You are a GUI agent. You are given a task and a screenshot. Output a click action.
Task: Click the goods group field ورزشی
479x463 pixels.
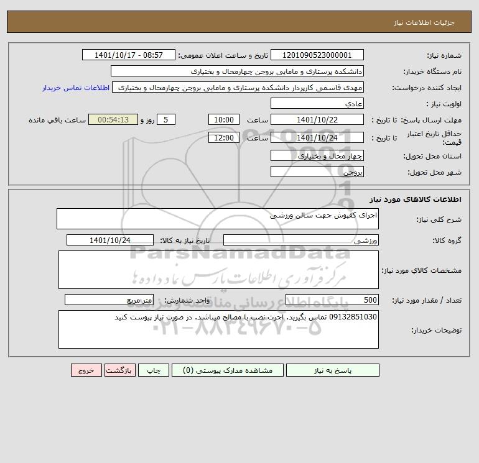tap(301, 240)
